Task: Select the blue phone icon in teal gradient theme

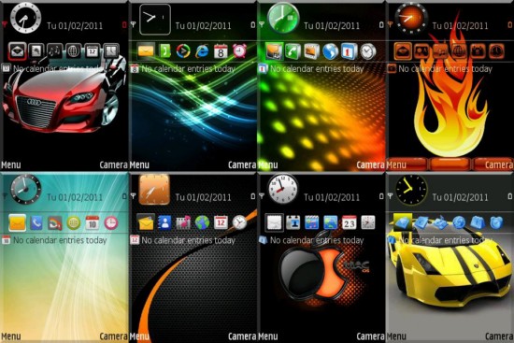Action: [36, 222]
